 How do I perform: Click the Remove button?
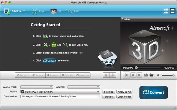point(53,75)
